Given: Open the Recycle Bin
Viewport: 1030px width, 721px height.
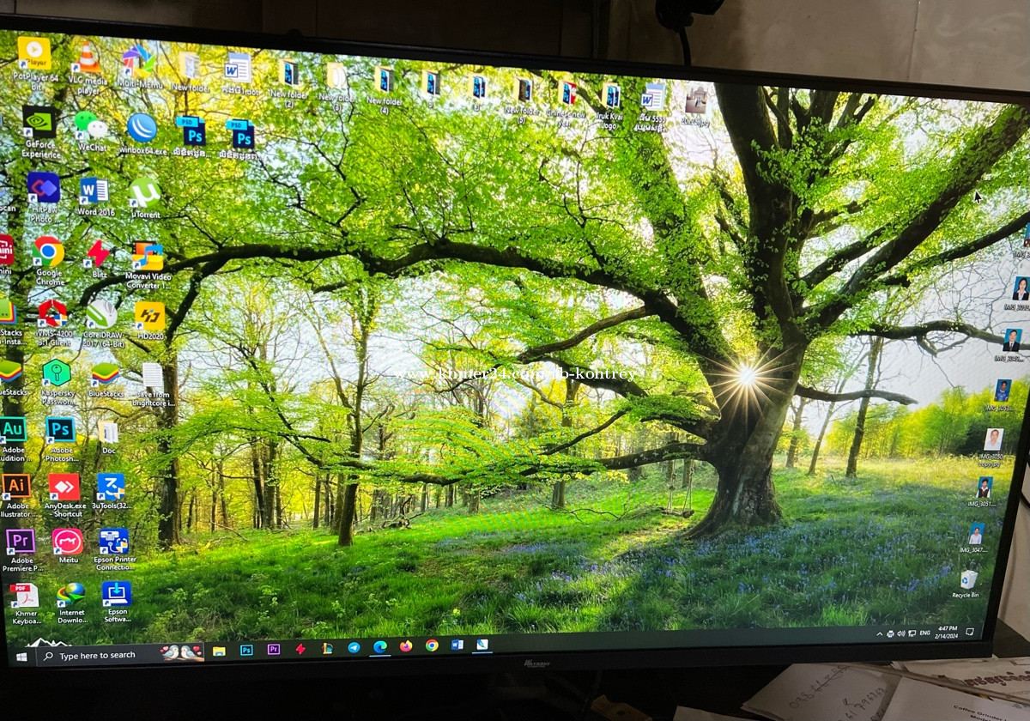Looking at the screenshot, I should [967, 584].
